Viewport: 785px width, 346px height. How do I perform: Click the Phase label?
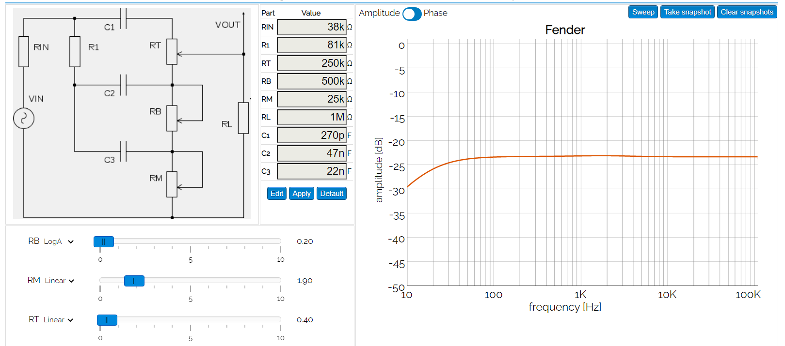435,13
